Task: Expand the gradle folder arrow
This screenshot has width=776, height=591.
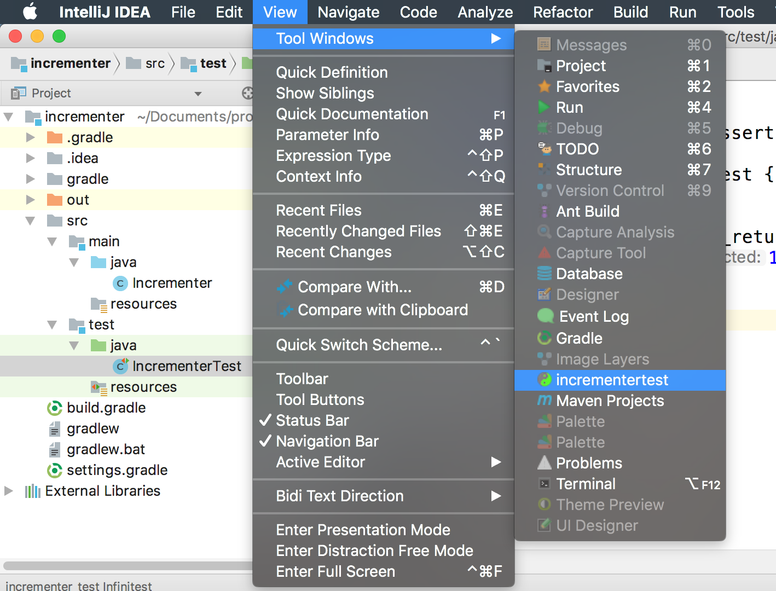Action: pos(31,179)
